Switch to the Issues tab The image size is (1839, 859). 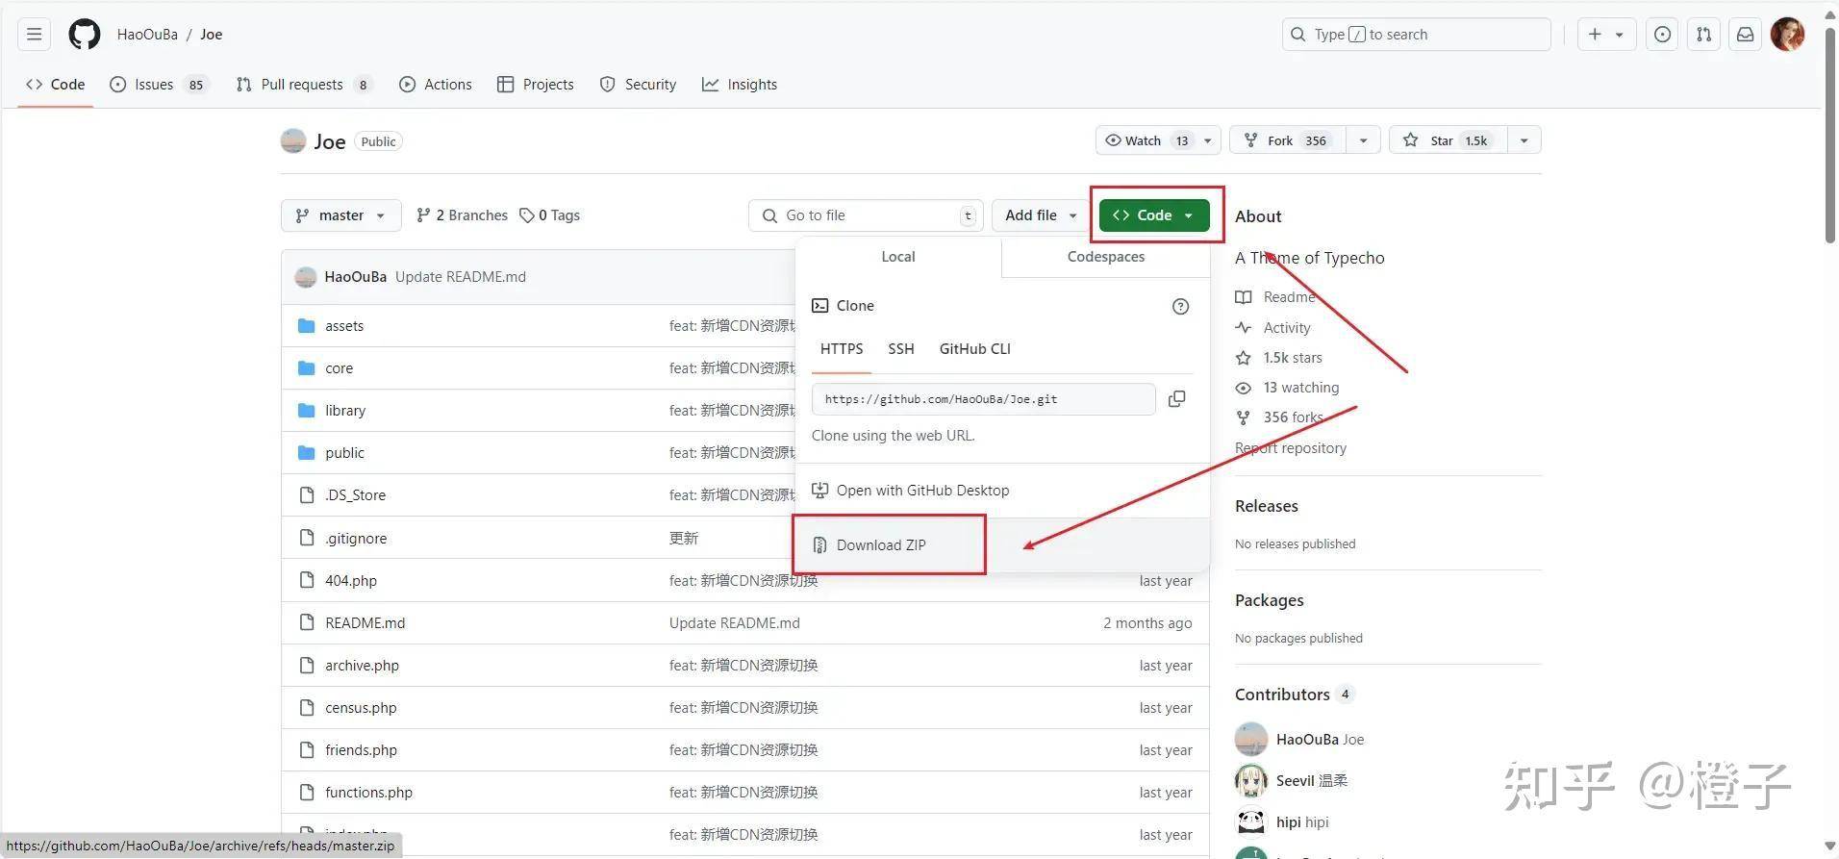pos(159,85)
